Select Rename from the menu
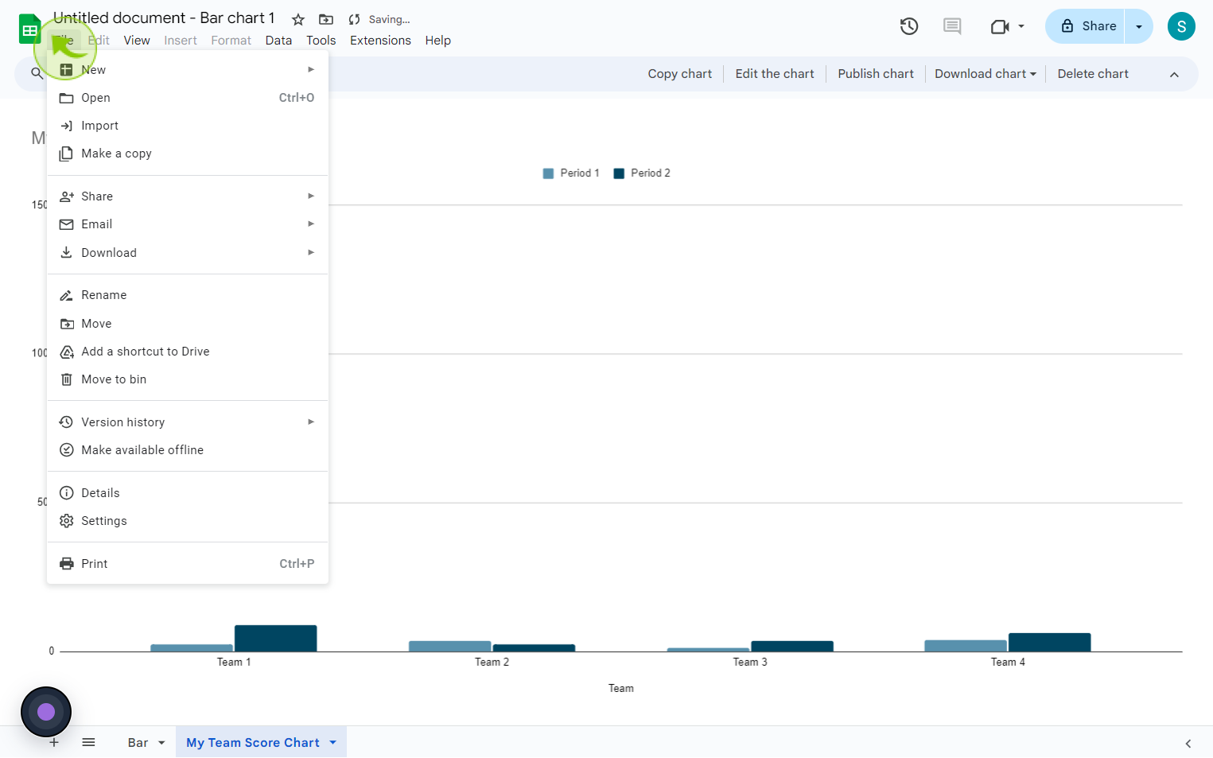1213x758 pixels. tap(188, 295)
